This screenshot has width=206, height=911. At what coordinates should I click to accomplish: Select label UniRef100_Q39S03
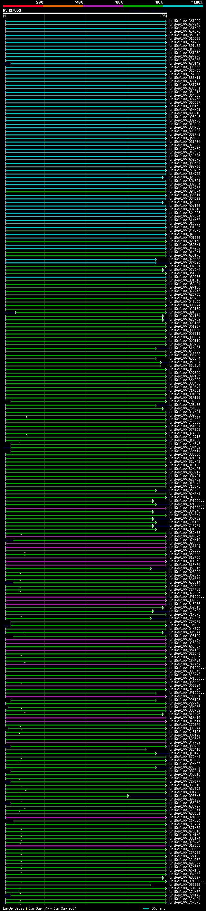coord(185,416)
